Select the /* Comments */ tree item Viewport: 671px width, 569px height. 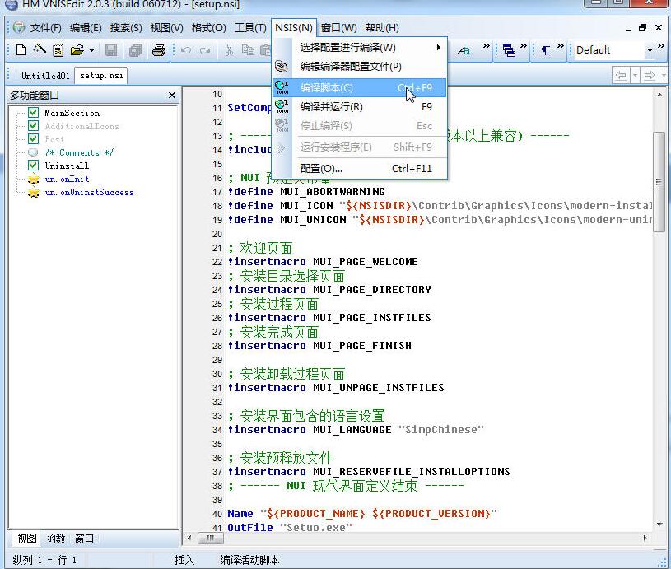[x=79, y=152]
